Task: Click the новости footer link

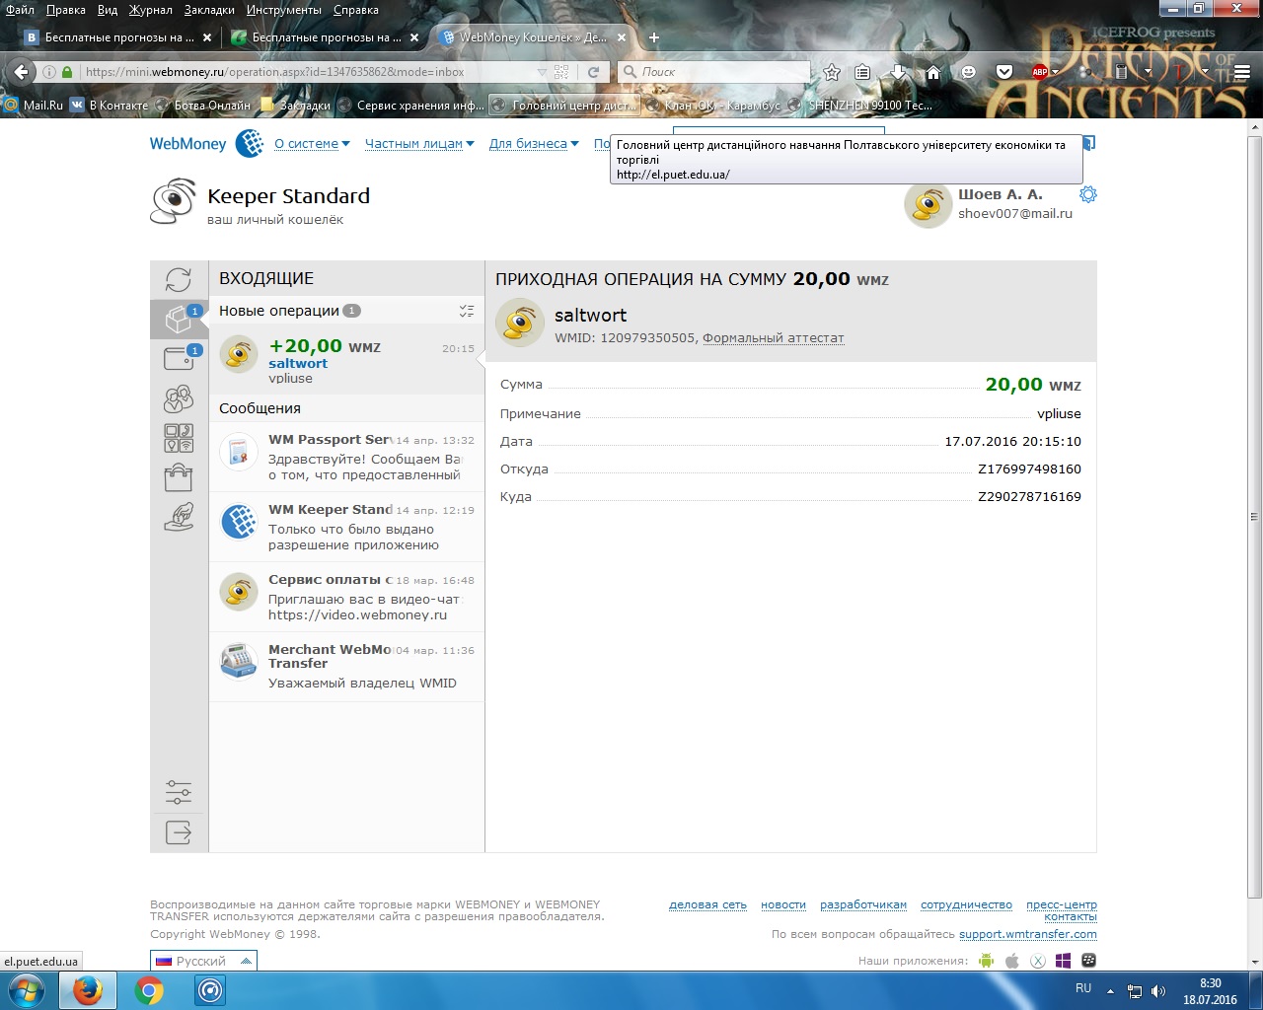Action: [783, 904]
